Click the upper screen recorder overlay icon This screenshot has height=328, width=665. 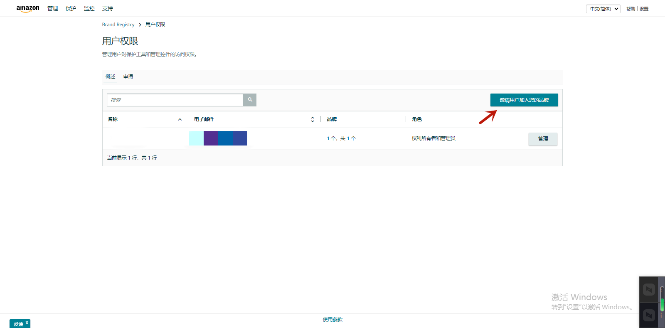649,289
